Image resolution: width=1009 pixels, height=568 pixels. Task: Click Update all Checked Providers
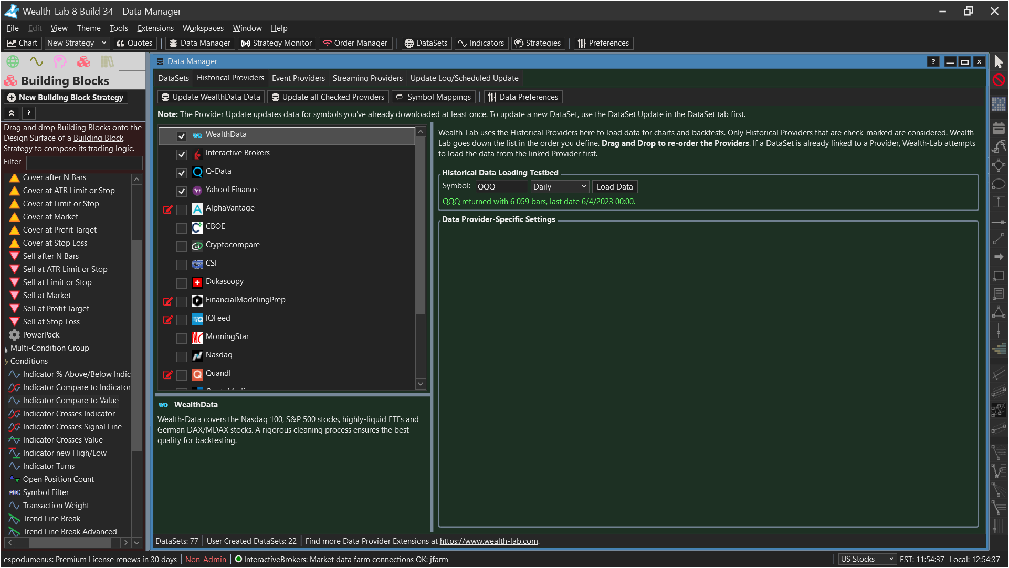click(328, 97)
